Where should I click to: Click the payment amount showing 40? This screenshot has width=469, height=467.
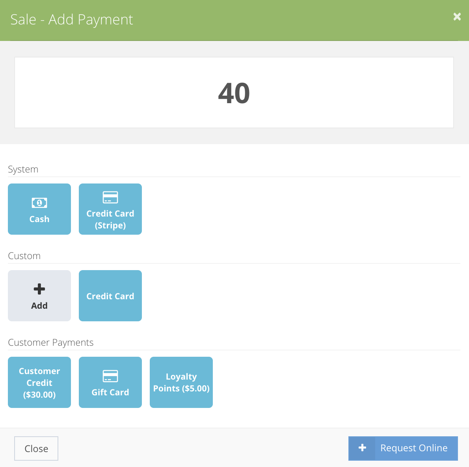(234, 93)
